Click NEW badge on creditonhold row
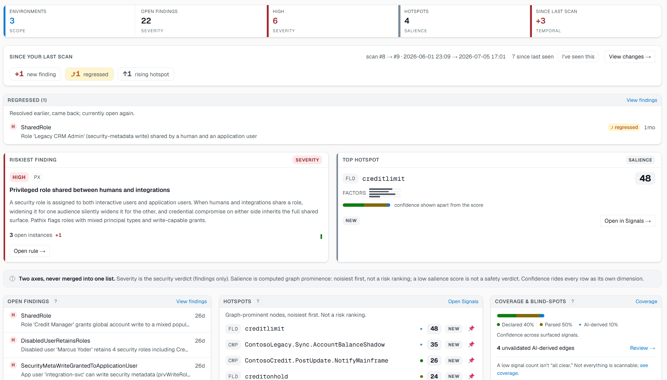 454,376
